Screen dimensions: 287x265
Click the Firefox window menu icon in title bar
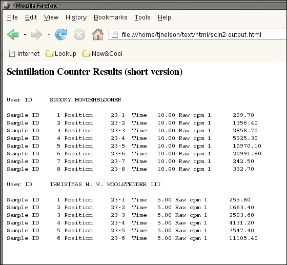coord(6,5)
